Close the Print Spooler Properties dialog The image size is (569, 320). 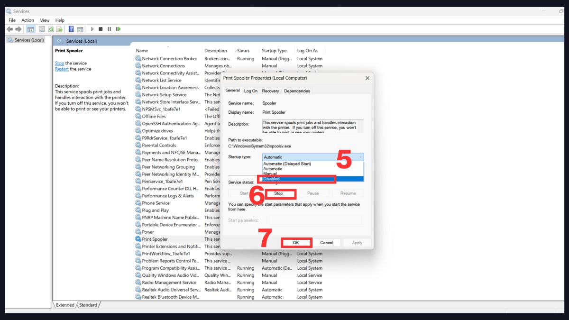click(367, 78)
